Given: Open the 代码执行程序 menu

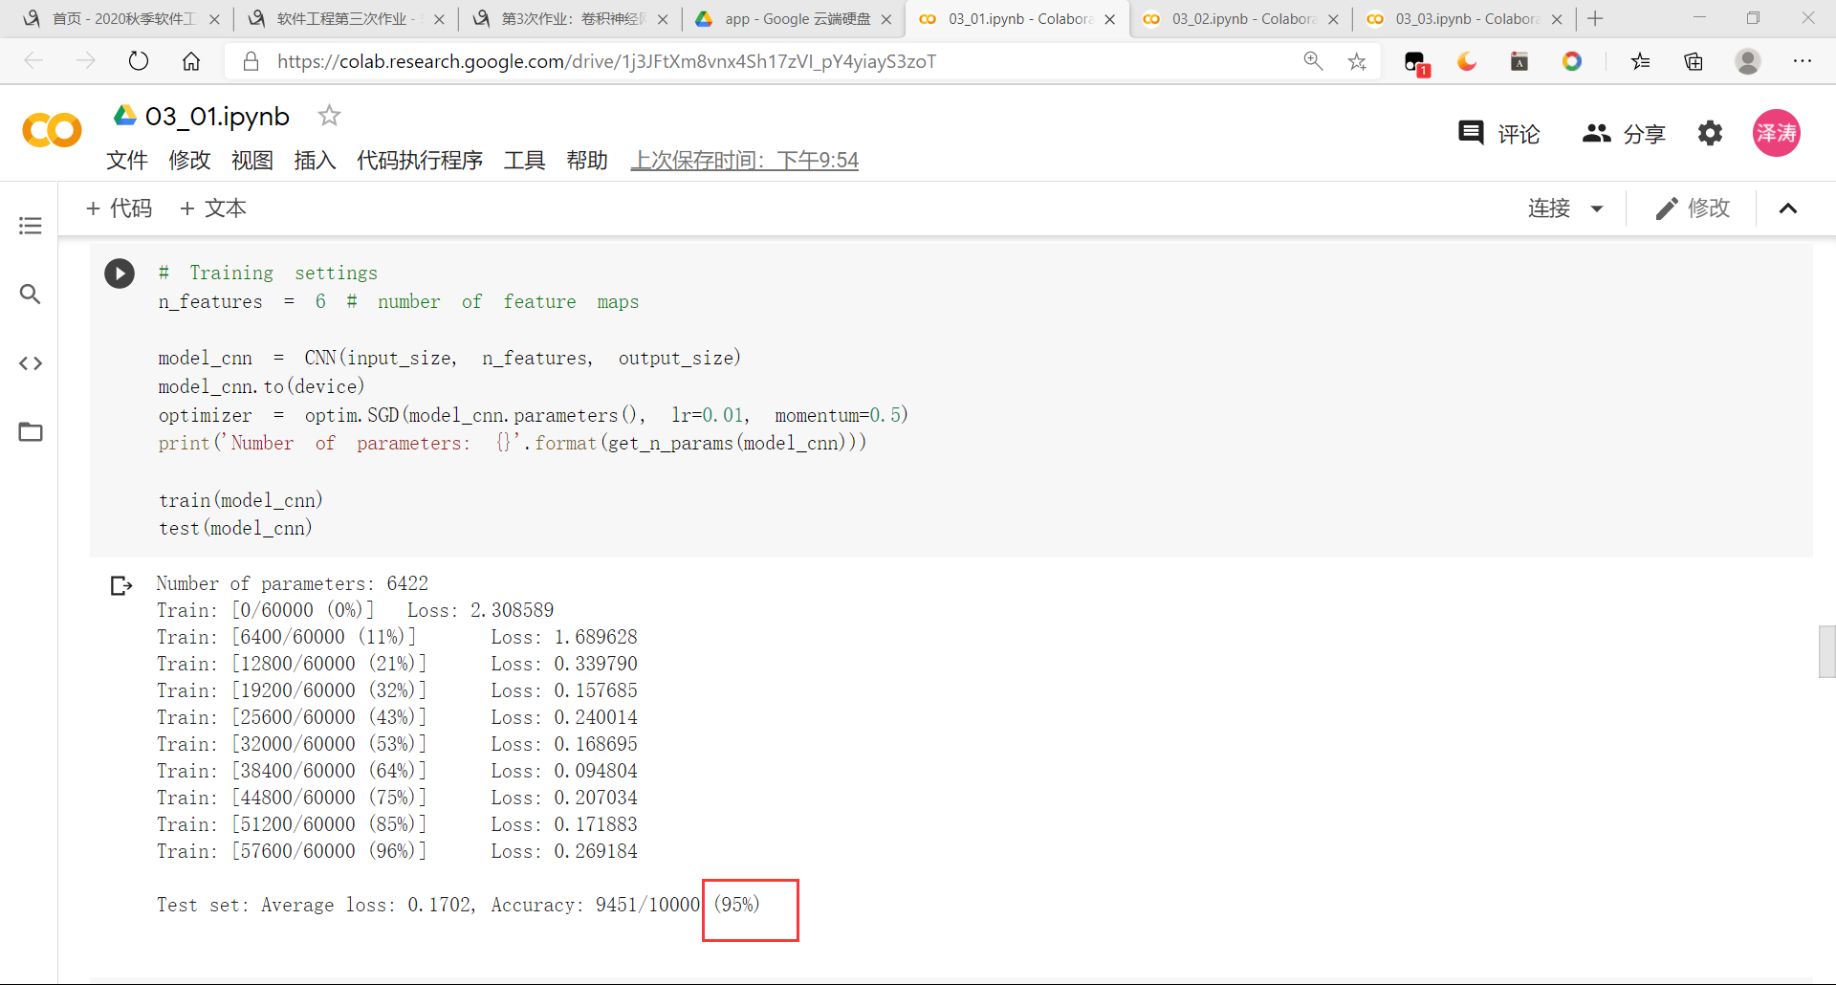Looking at the screenshot, I should pos(420,160).
